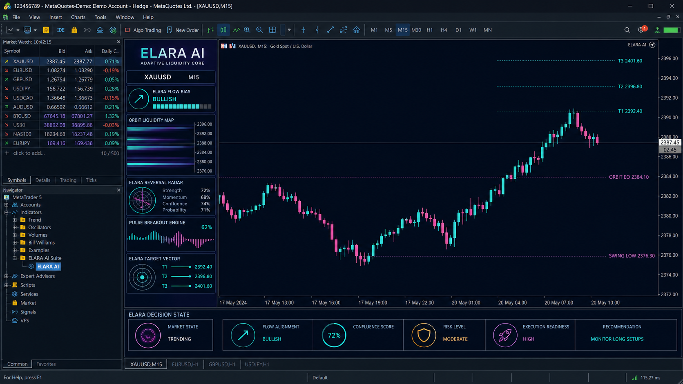Collapse the Indicators node in Navigator
The width and height of the screenshot is (683, 384).
[x=7, y=212]
